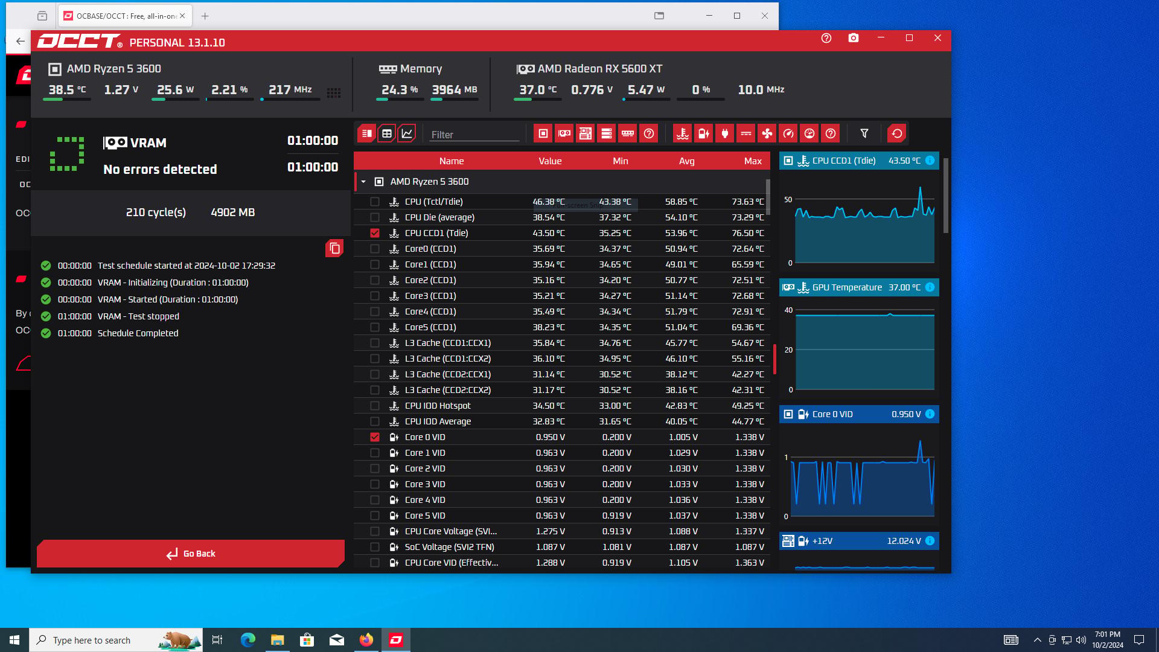Uncheck the CPU CCD1 (Tdie) checkbox
This screenshot has height=652, width=1159.
375,233
